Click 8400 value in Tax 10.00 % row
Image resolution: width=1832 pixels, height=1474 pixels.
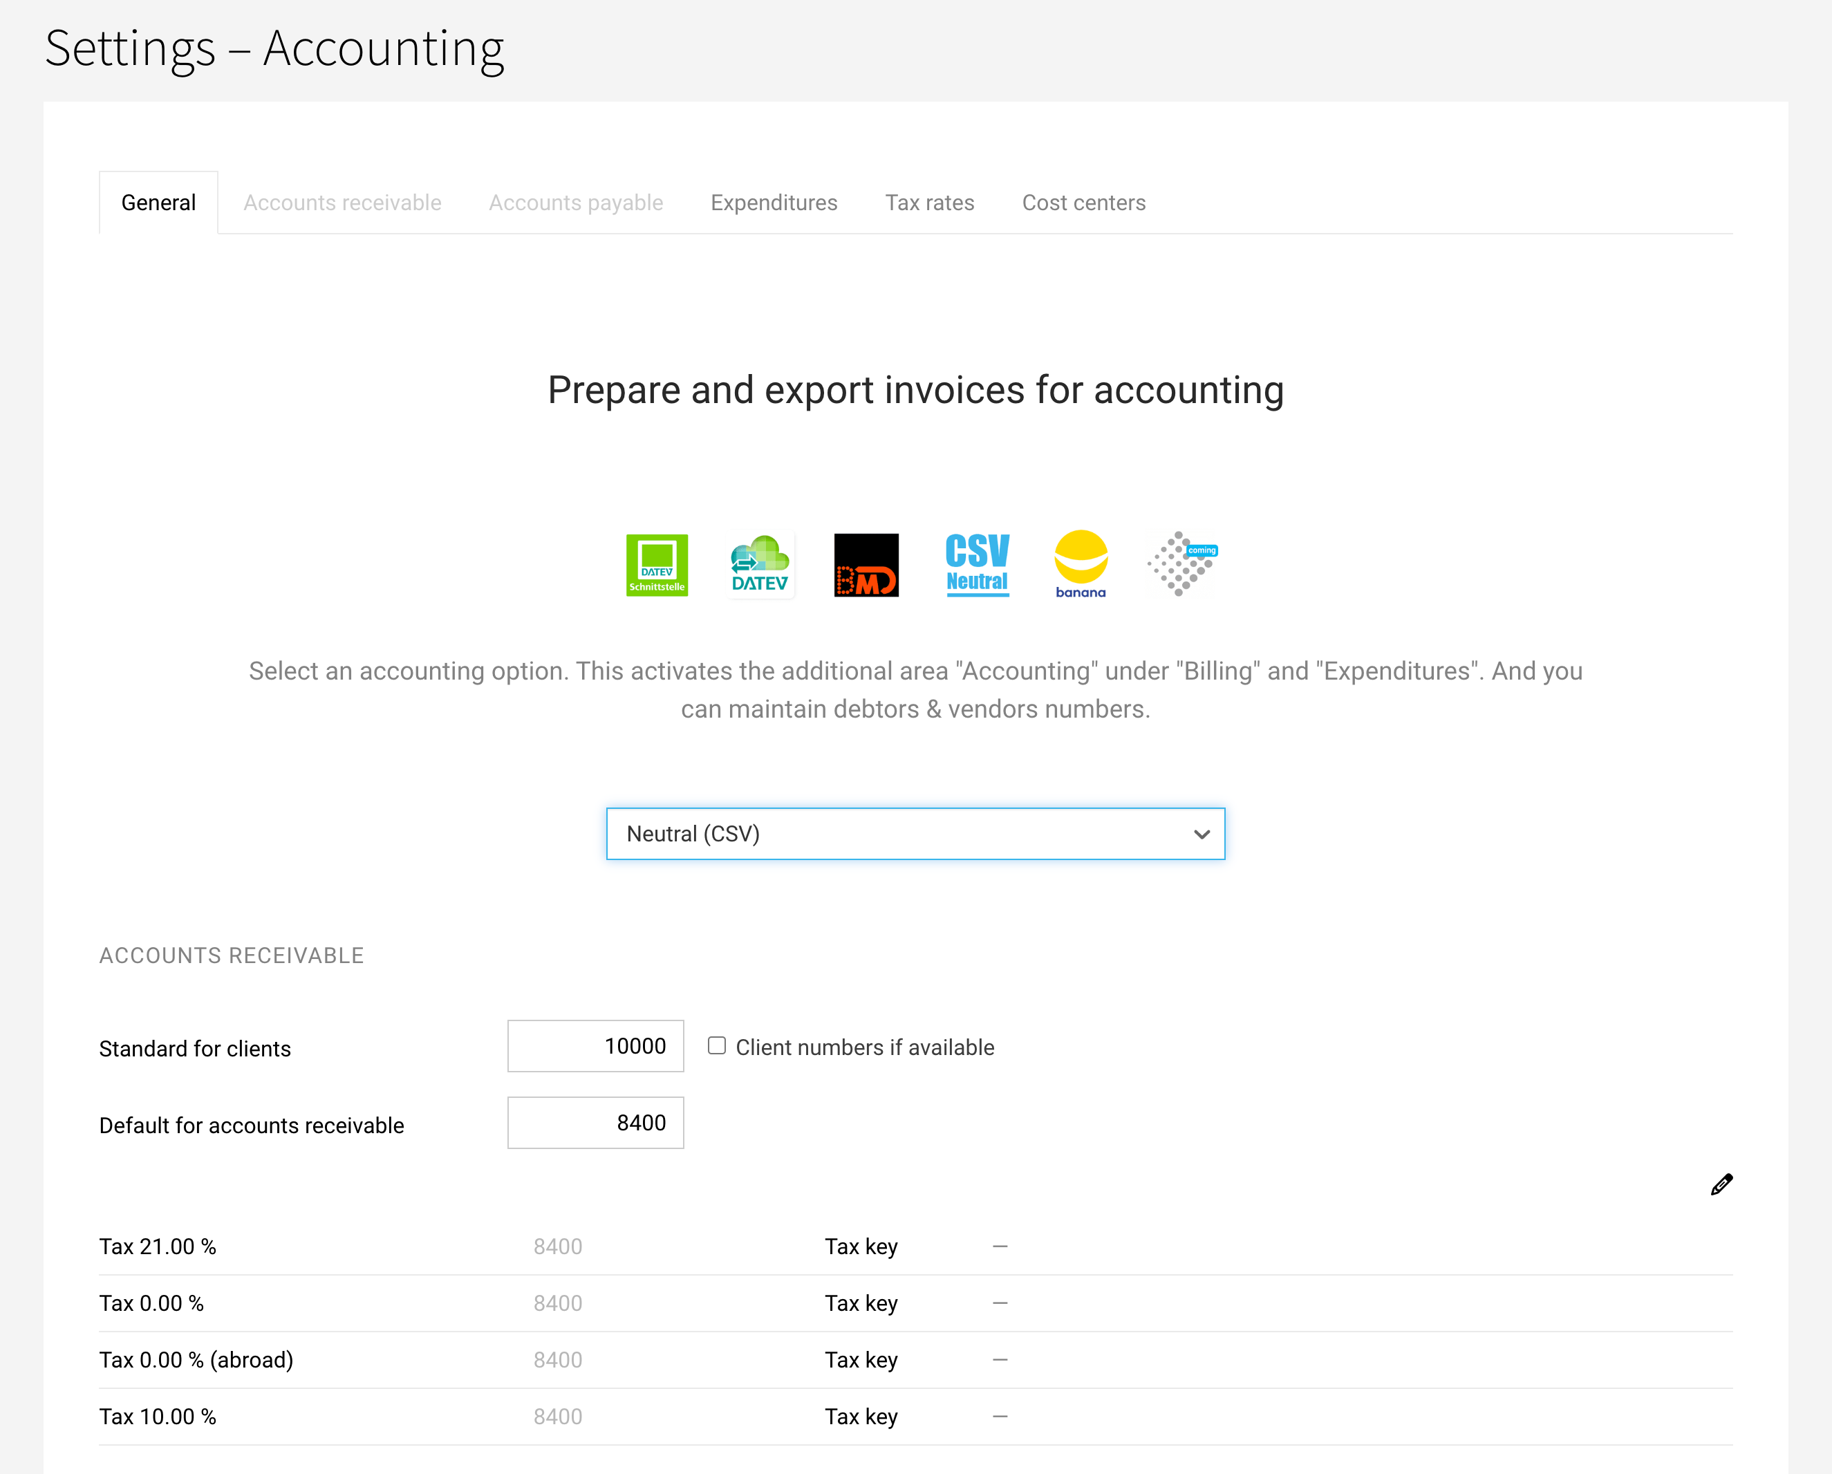[x=557, y=1417]
